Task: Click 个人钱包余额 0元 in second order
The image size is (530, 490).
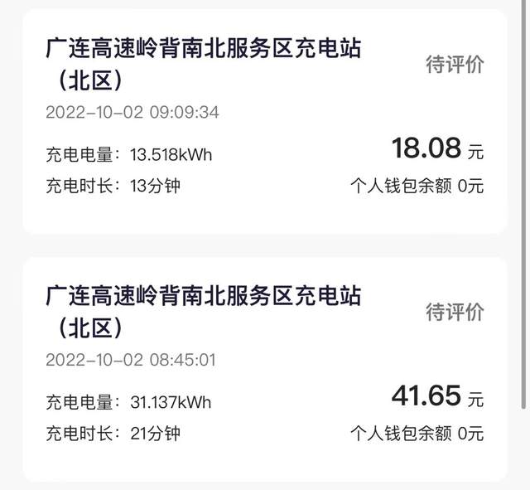Action: pos(417,433)
